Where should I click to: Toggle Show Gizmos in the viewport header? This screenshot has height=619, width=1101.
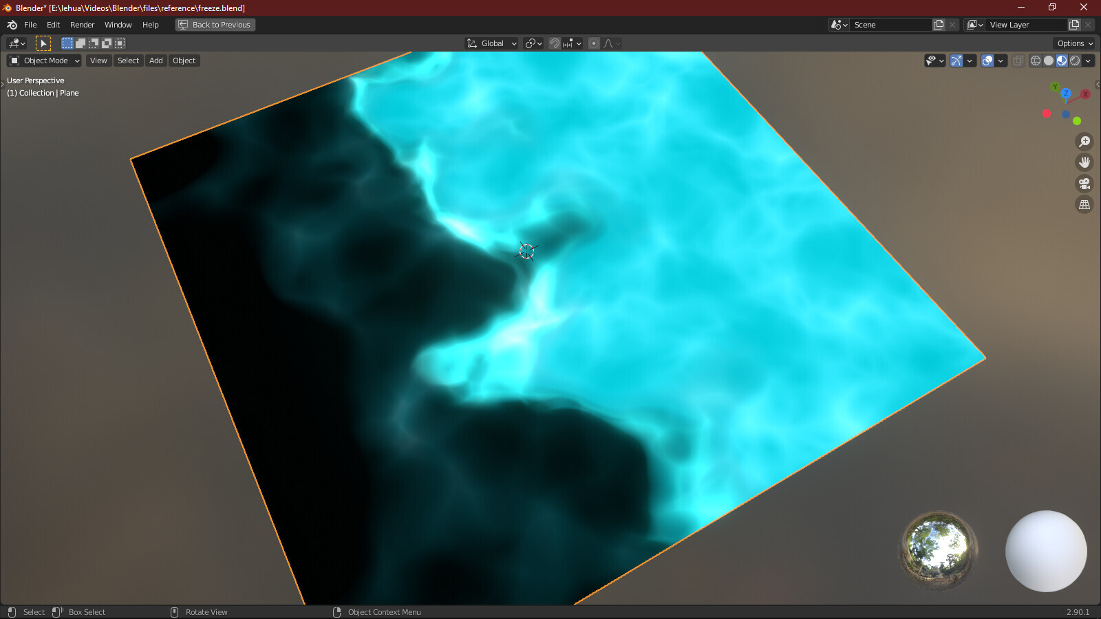[956, 61]
